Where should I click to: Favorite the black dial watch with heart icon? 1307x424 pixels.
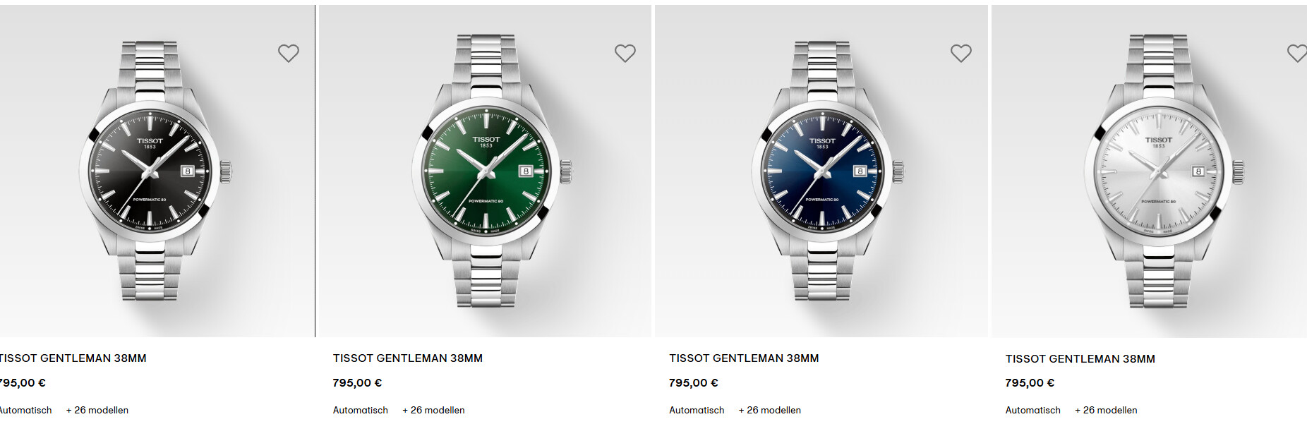click(288, 53)
